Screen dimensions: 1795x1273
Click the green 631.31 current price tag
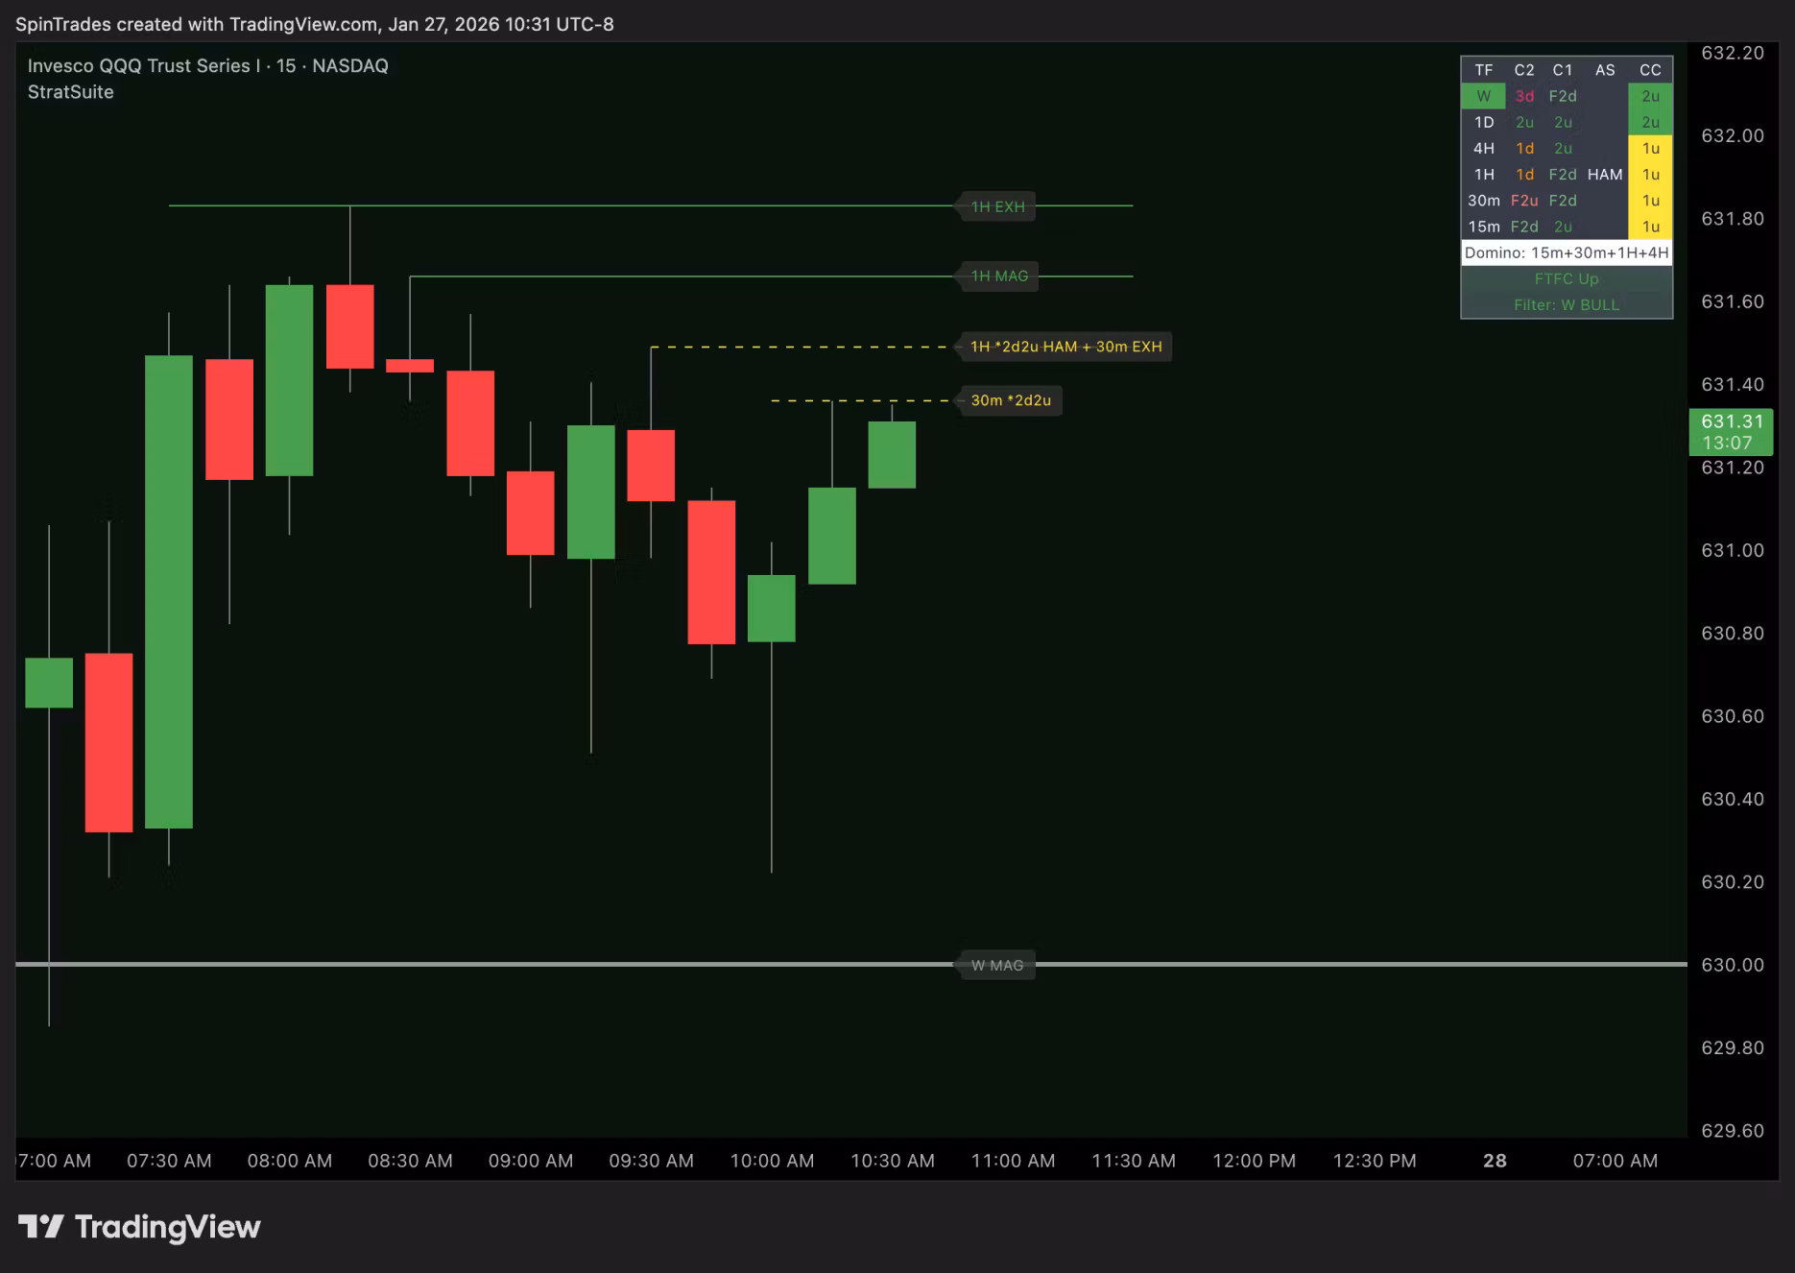pos(1731,431)
